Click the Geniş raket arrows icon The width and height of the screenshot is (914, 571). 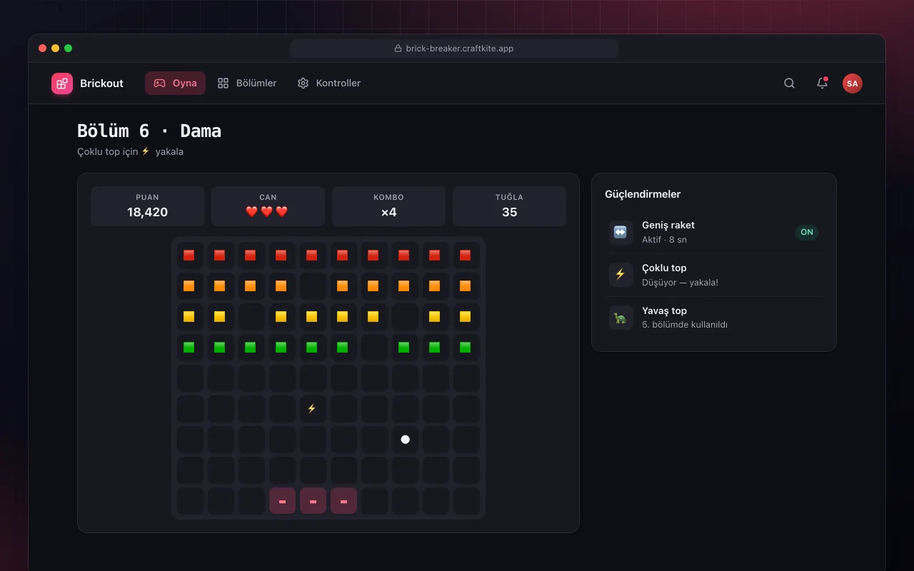tap(621, 232)
